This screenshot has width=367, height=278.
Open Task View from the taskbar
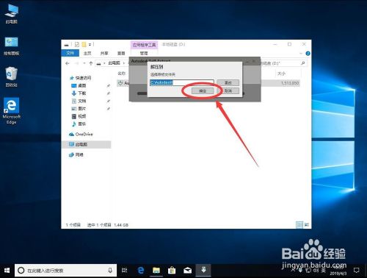click(x=125, y=271)
